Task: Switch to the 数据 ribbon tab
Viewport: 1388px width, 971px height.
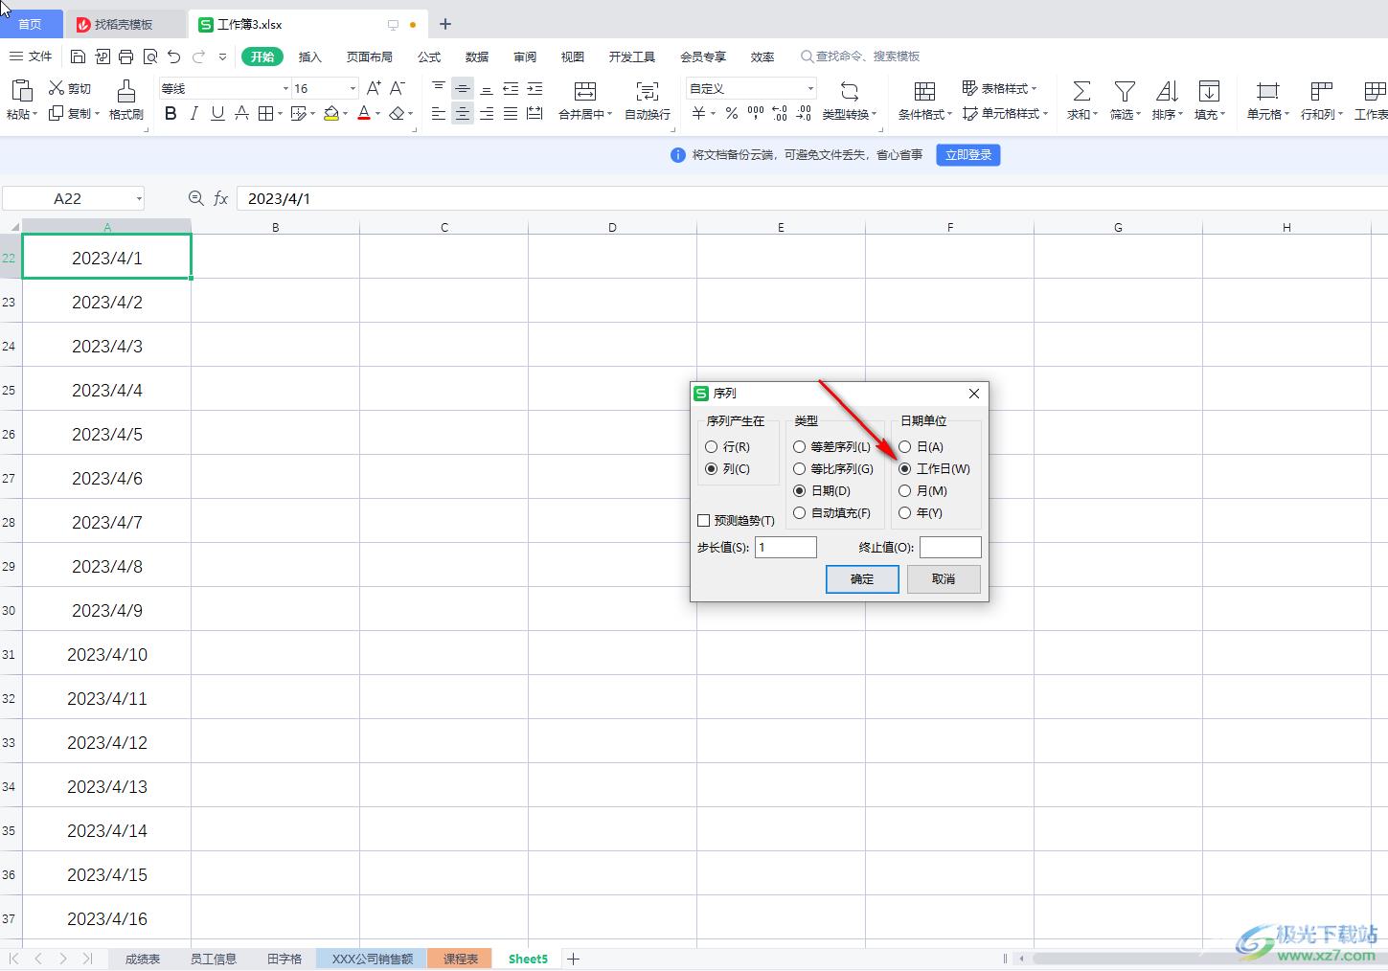Action: 477,56
